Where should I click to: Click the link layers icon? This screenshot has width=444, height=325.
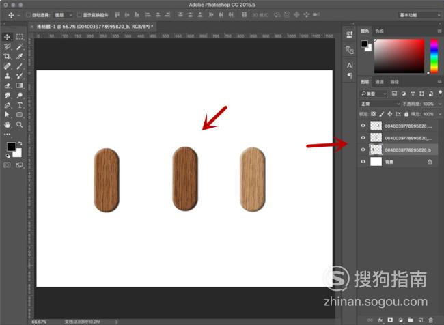370,320
